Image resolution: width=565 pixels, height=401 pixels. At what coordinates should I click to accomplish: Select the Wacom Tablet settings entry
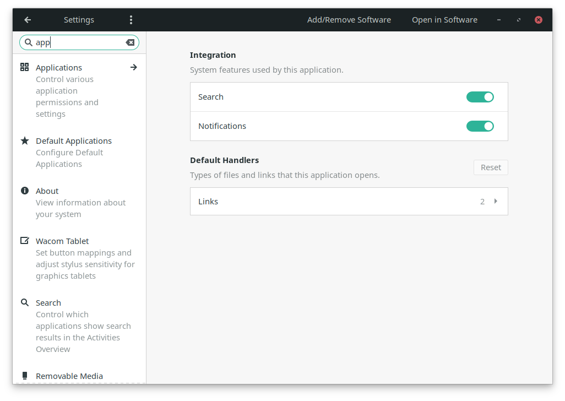point(62,241)
